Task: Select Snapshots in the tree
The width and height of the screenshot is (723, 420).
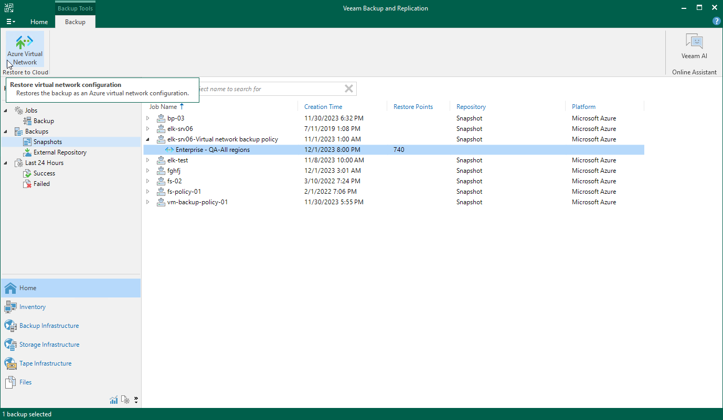Action: point(48,142)
